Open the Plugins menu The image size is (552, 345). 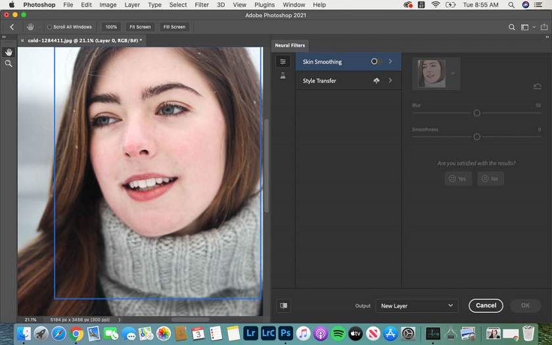[x=264, y=5]
